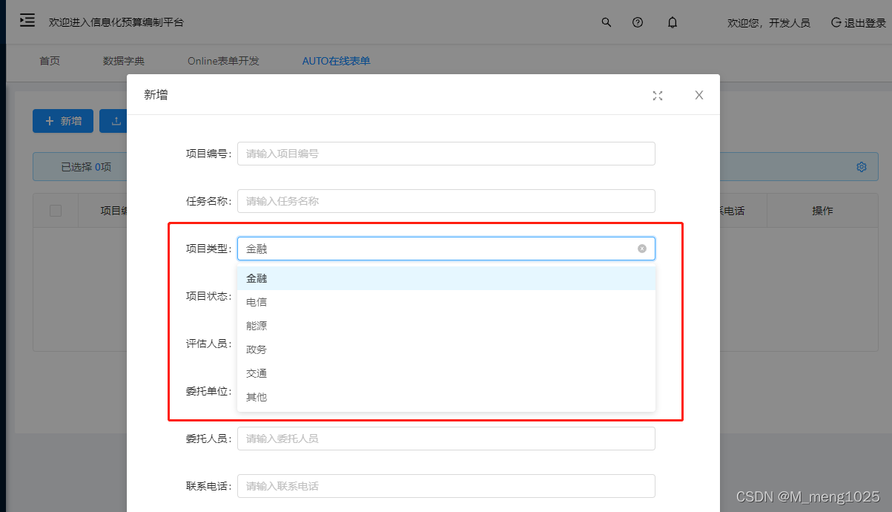Open the notifications bell icon
The height and width of the screenshot is (512, 892).
(673, 22)
